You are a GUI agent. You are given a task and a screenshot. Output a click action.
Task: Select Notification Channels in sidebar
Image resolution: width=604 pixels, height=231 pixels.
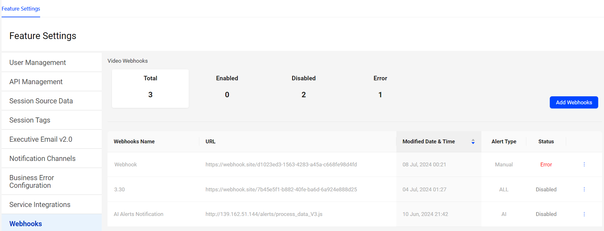point(42,159)
